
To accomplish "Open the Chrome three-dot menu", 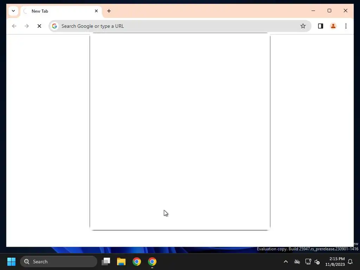I will click(x=346, y=26).
